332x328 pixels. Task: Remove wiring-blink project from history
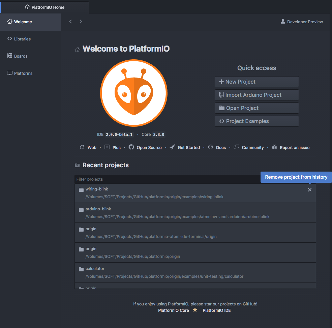pyautogui.click(x=309, y=190)
